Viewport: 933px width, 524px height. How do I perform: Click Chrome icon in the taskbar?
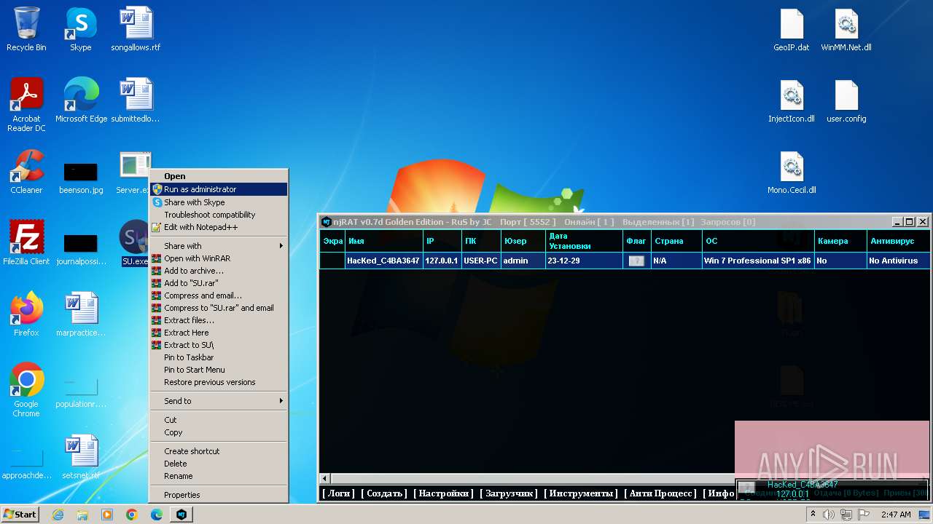[132, 515]
